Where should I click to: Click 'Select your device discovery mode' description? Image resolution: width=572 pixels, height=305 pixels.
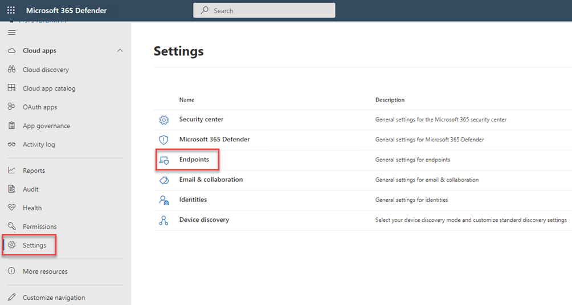(x=471, y=220)
